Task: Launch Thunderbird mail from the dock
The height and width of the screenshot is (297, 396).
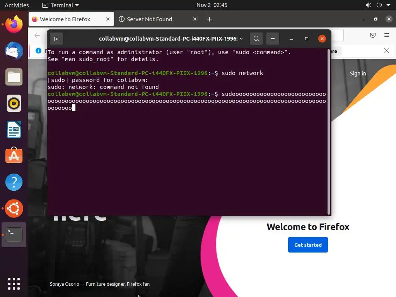Action: click(x=14, y=51)
